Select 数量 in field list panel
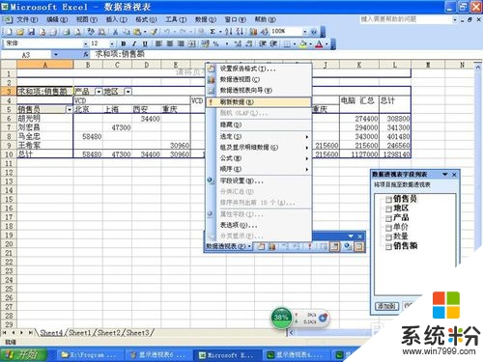 [401, 237]
